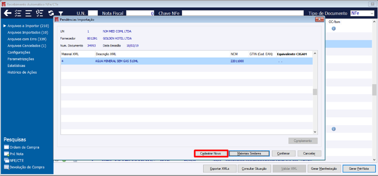Click Confirmar button in dialog

click(x=283, y=153)
